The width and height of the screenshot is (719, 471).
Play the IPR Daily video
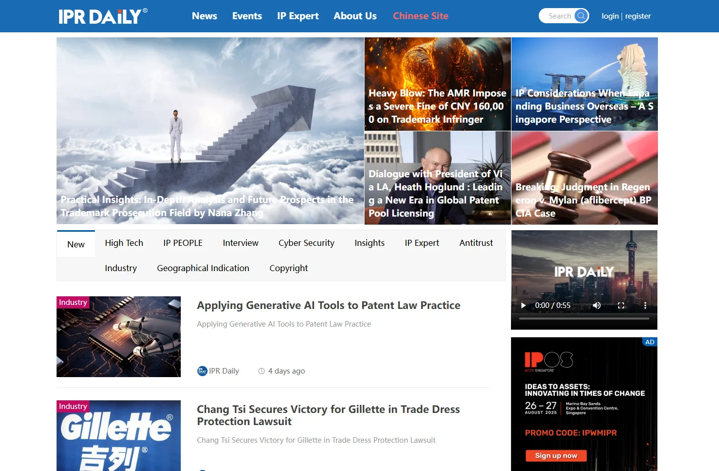click(523, 305)
